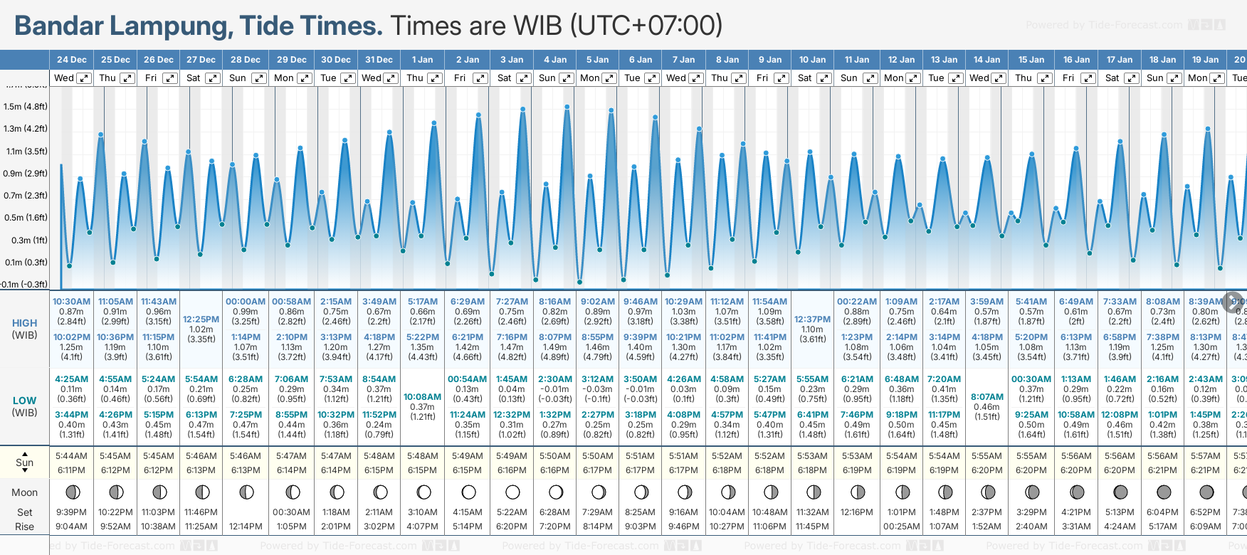This screenshot has height=555, width=1247.
Task: Click the scroll-right arrow at table edge
Action: point(1232,302)
